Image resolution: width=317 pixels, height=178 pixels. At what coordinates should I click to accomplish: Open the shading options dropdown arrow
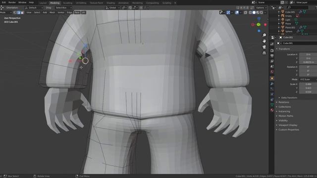[x=265, y=12]
